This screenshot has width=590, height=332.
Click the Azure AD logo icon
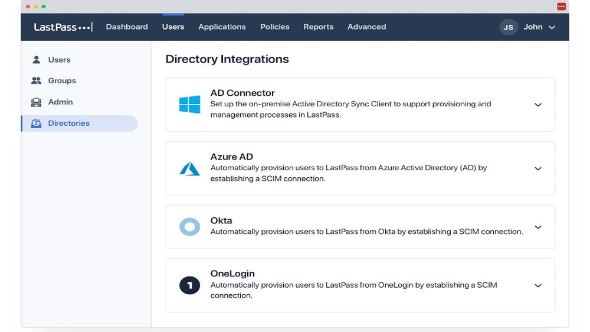(x=189, y=168)
